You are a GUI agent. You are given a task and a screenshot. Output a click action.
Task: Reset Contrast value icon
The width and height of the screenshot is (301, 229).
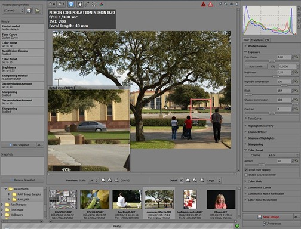[x=297, y=109]
